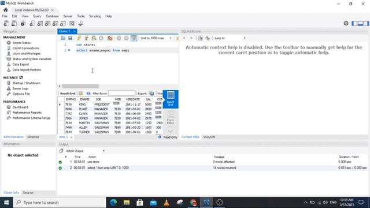Expand more result view options chevron
Viewport: 370px width, 208px height.
pos(171,131)
